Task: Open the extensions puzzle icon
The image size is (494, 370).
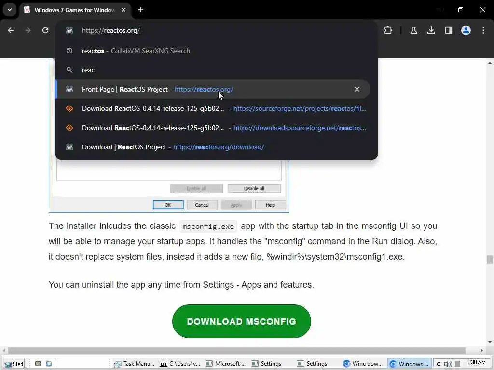Action: tap(388, 30)
